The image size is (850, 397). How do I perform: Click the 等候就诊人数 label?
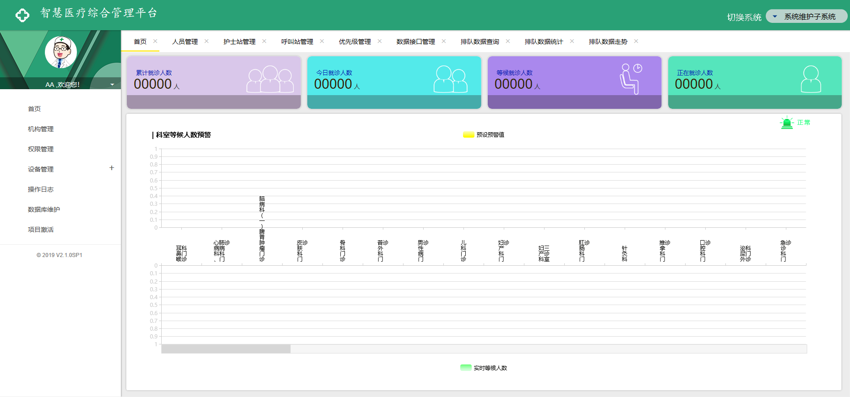pos(515,73)
